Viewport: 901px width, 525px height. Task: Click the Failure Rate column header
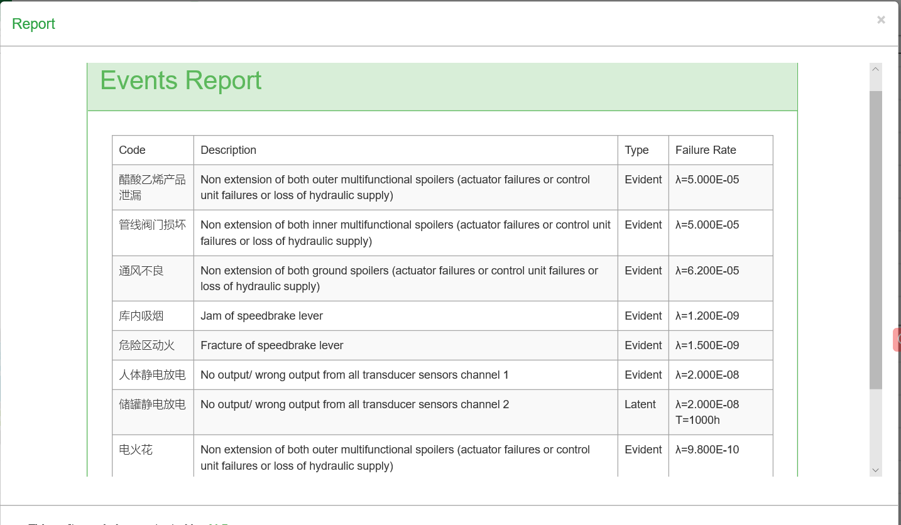click(721, 150)
